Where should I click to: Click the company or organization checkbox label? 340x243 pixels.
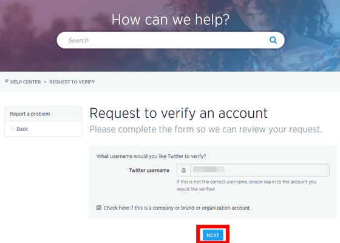click(177, 208)
